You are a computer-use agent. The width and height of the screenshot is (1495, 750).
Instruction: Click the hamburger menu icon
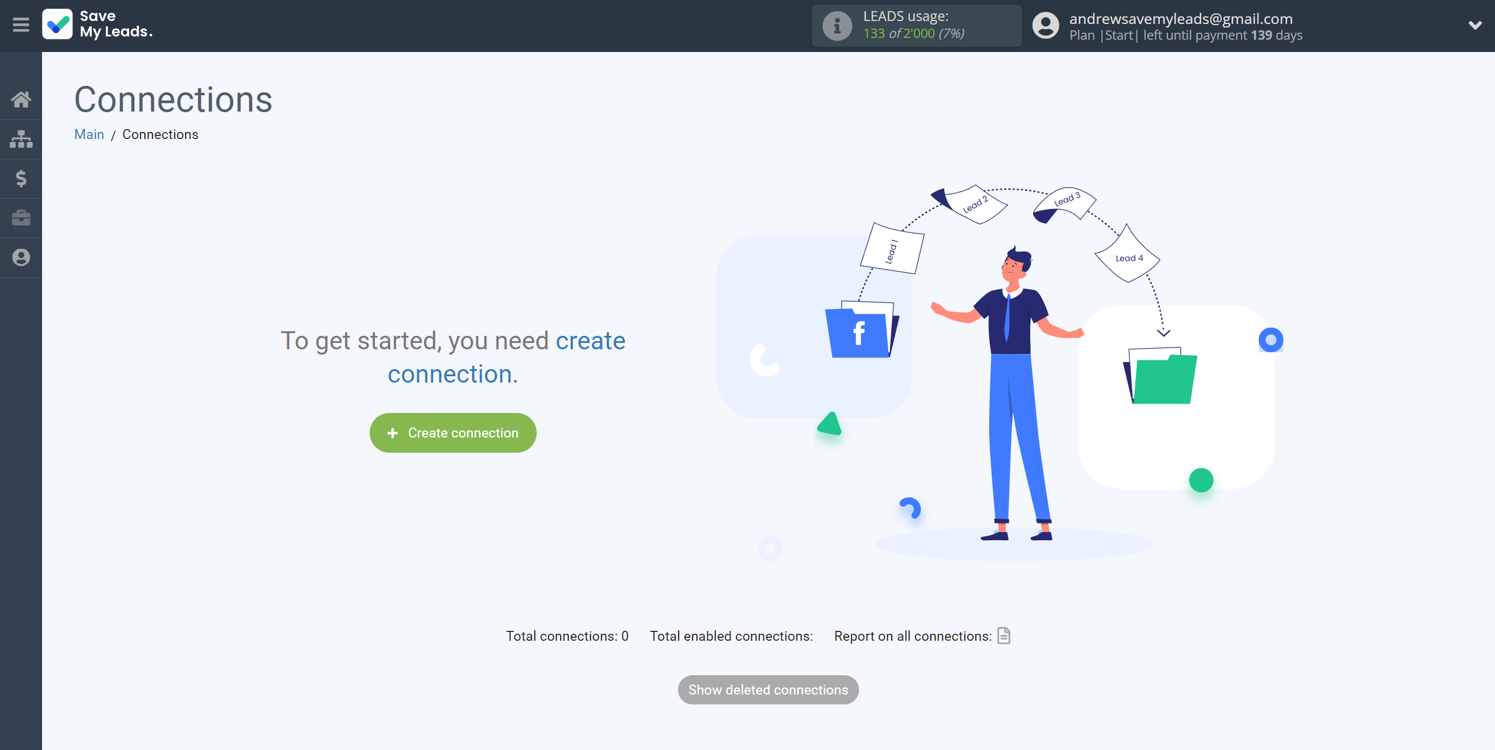[21, 24]
